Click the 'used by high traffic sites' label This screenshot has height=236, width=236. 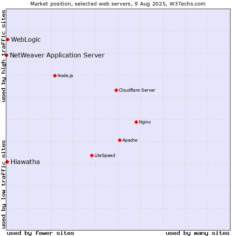pos(4,56)
